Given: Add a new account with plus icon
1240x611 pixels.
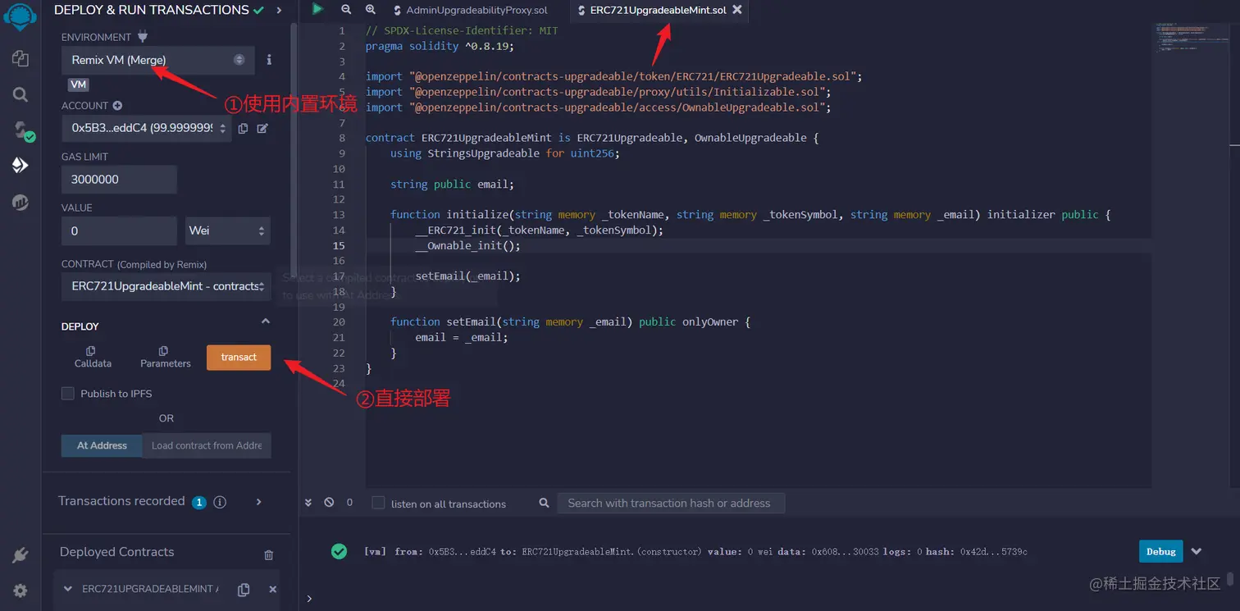Looking at the screenshot, I should 117,106.
